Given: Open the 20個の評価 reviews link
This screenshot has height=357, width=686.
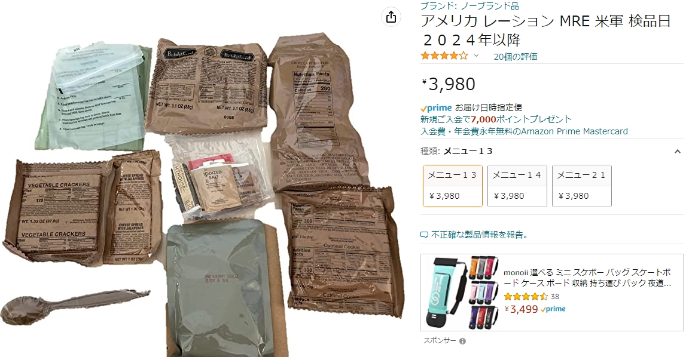Looking at the screenshot, I should (x=516, y=56).
